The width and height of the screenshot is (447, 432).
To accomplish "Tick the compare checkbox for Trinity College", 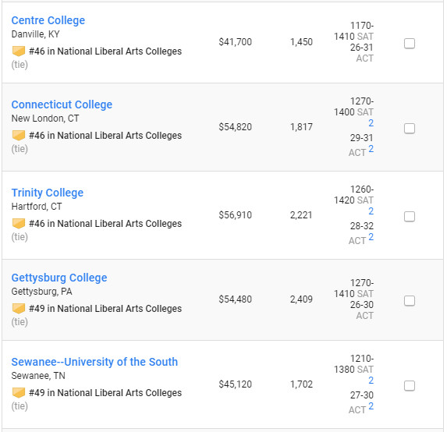I will click(410, 216).
